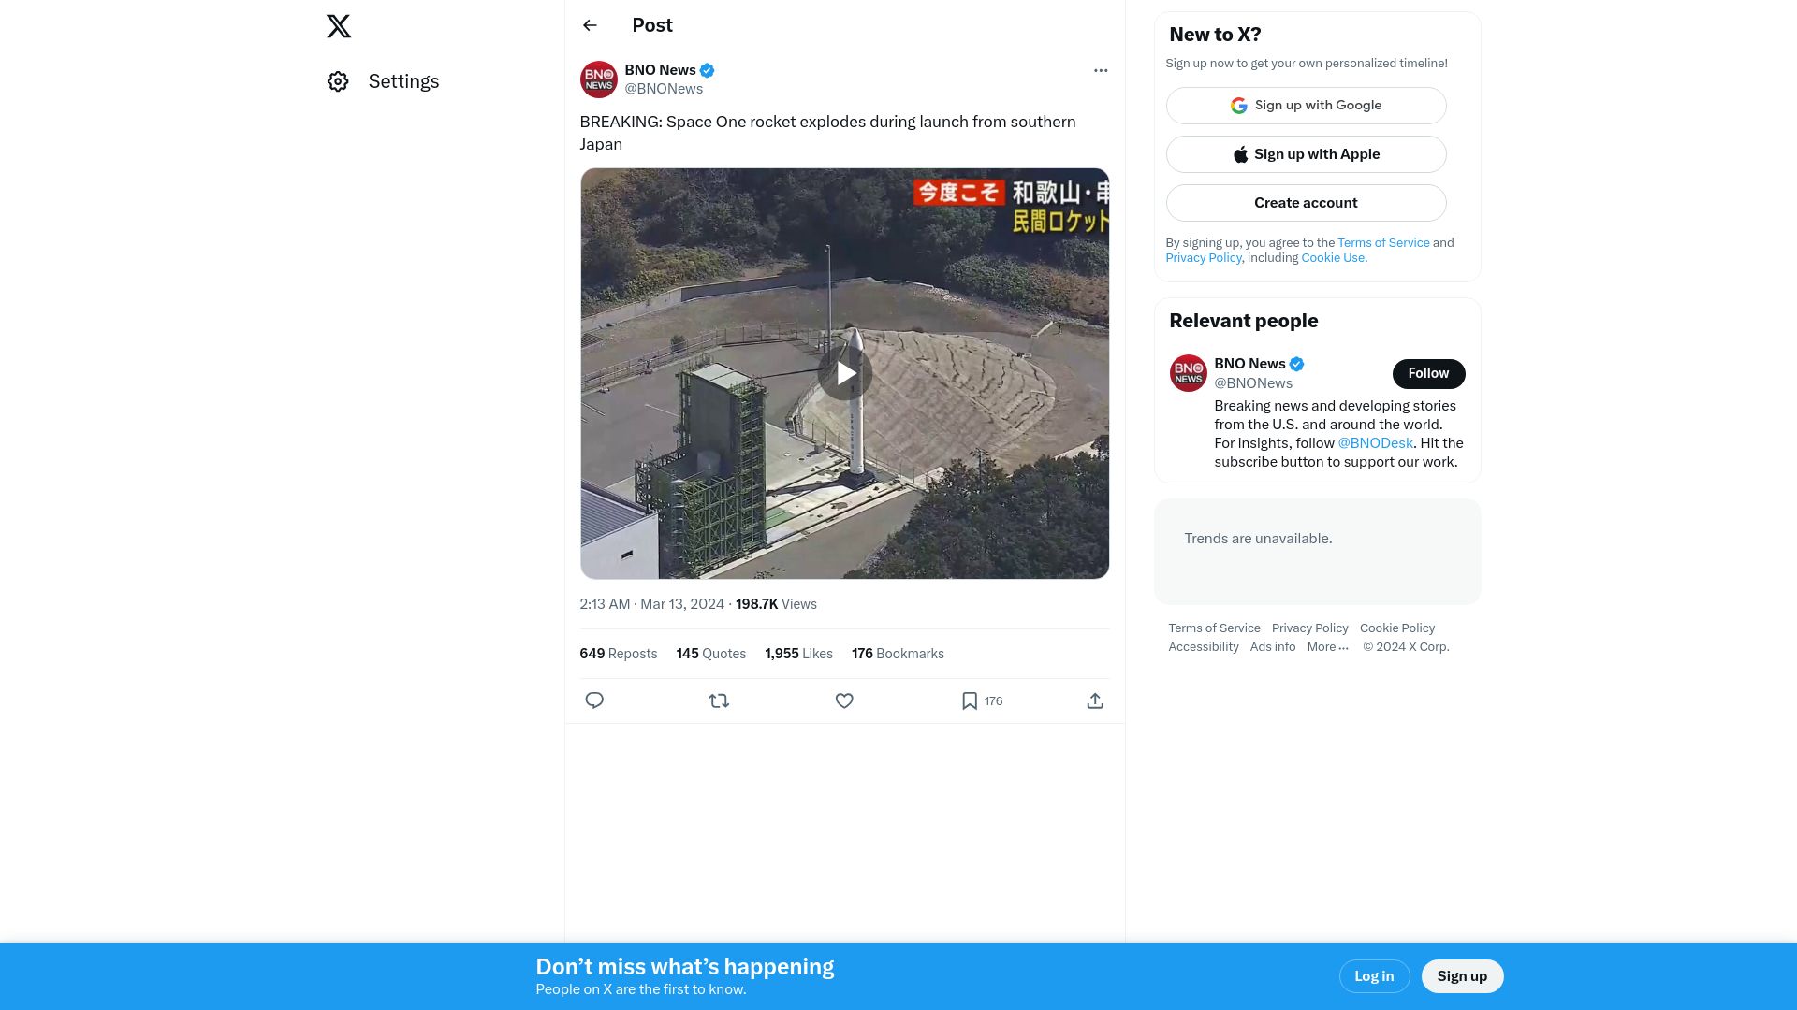The width and height of the screenshot is (1797, 1010).
Task: Open the Cookie Use link
Action: [1334, 258]
